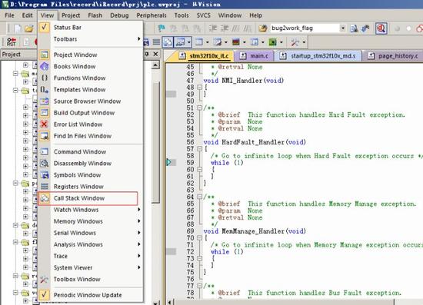
Task: Expand the Toolbars submenu
Action: (x=91, y=39)
